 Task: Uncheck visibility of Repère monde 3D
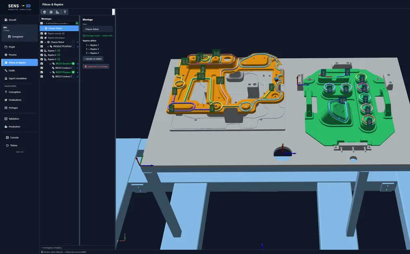(42, 34)
